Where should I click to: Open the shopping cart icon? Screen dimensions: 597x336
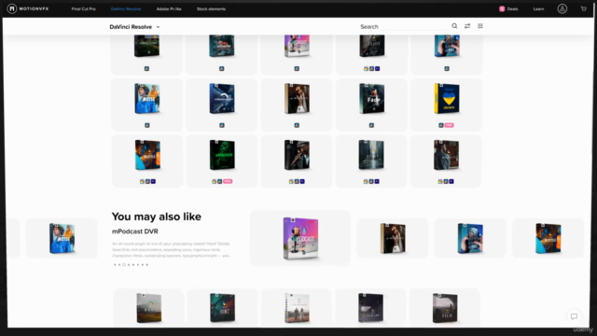tap(583, 8)
